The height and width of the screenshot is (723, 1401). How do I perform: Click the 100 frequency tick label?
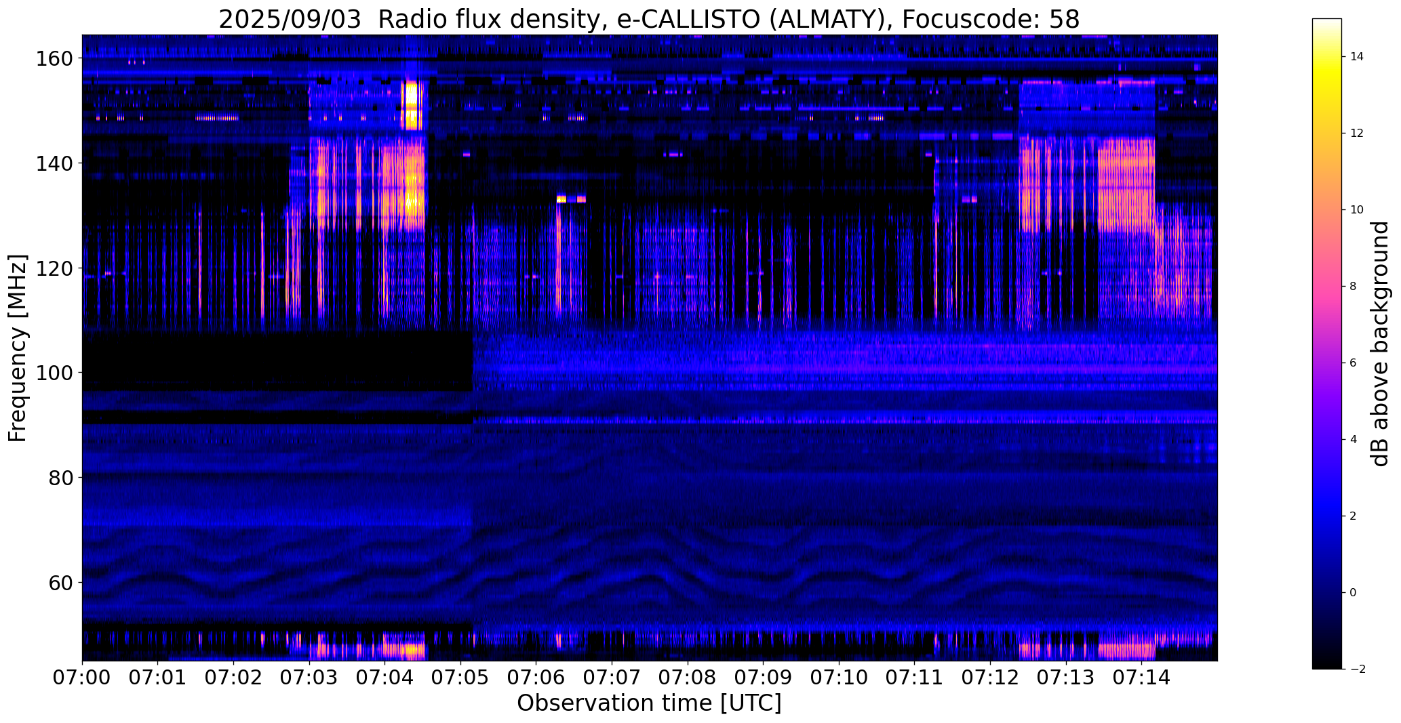[55, 373]
